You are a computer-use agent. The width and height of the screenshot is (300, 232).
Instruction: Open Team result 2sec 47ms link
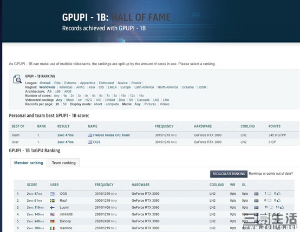[x=66, y=135]
